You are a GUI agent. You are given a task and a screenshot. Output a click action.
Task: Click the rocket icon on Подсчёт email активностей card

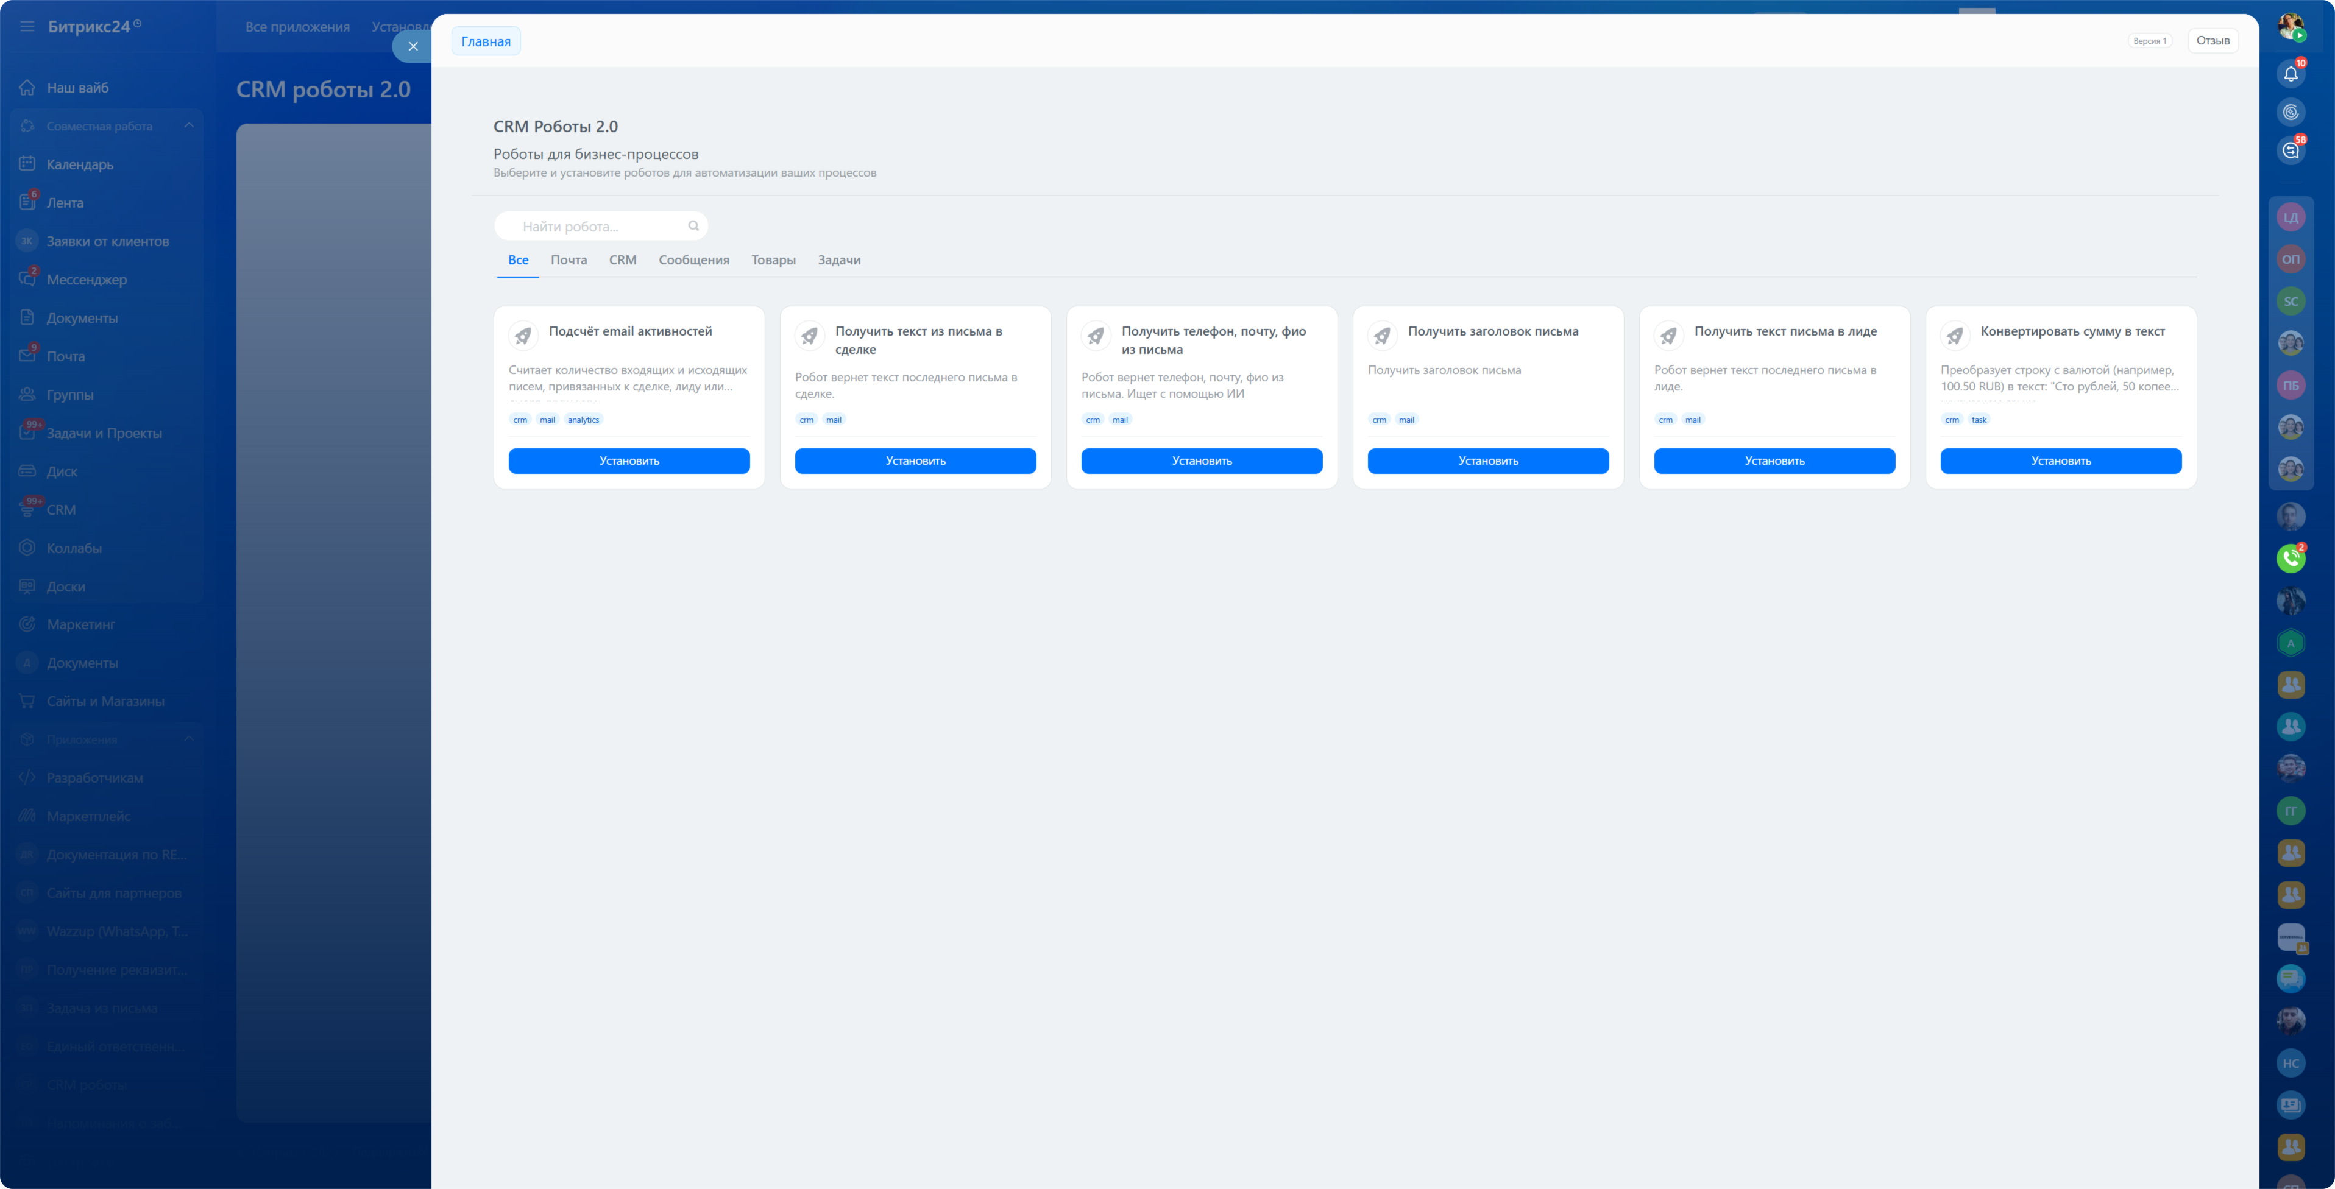523,336
